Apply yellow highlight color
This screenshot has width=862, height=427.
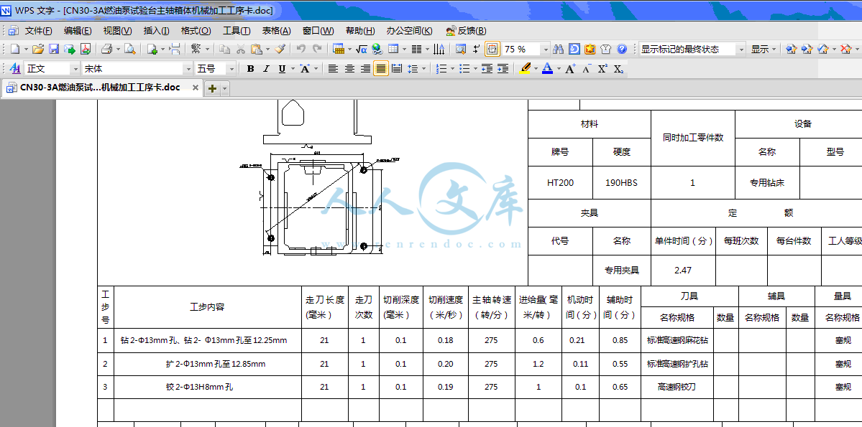[524, 69]
